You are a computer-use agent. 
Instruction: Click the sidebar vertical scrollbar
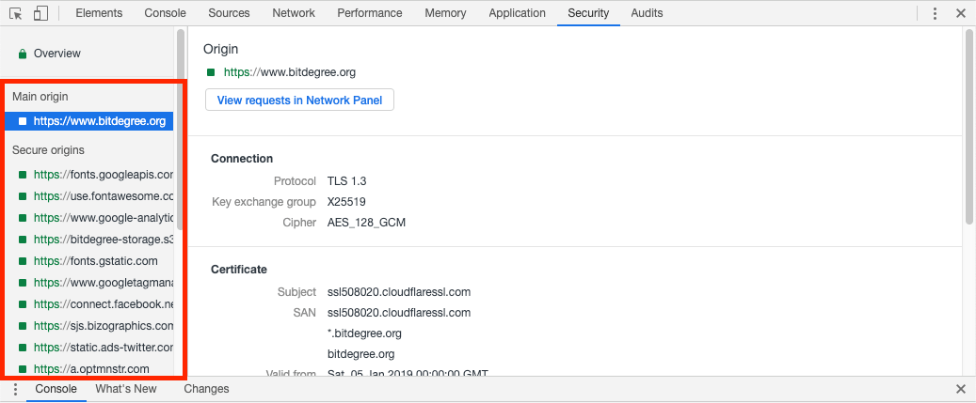pyautogui.click(x=180, y=129)
